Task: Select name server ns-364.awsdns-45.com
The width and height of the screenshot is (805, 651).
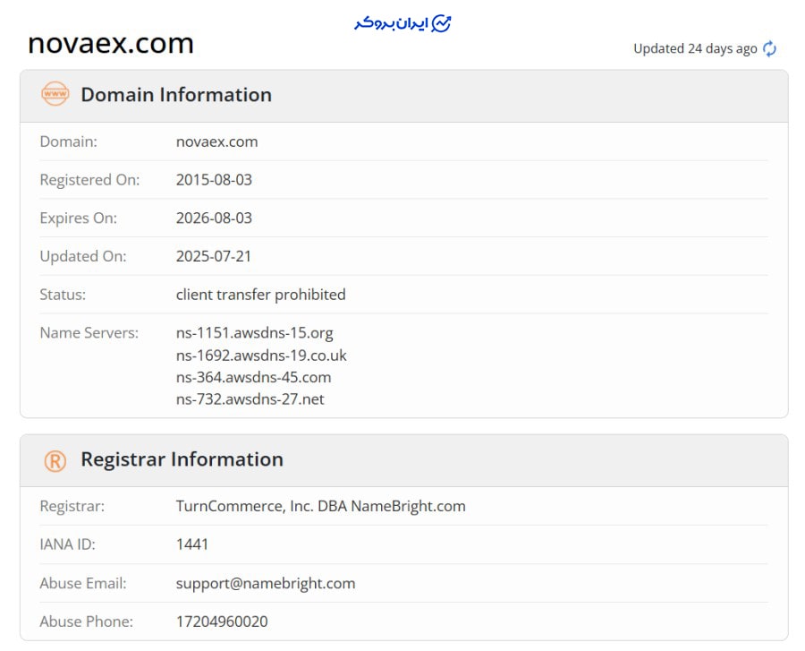Action: [x=254, y=377]
